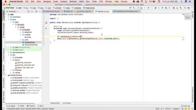The width and height of the screenshot is (196, 110).
Task: Open the Build tool window at bottom
Action: 40,106
